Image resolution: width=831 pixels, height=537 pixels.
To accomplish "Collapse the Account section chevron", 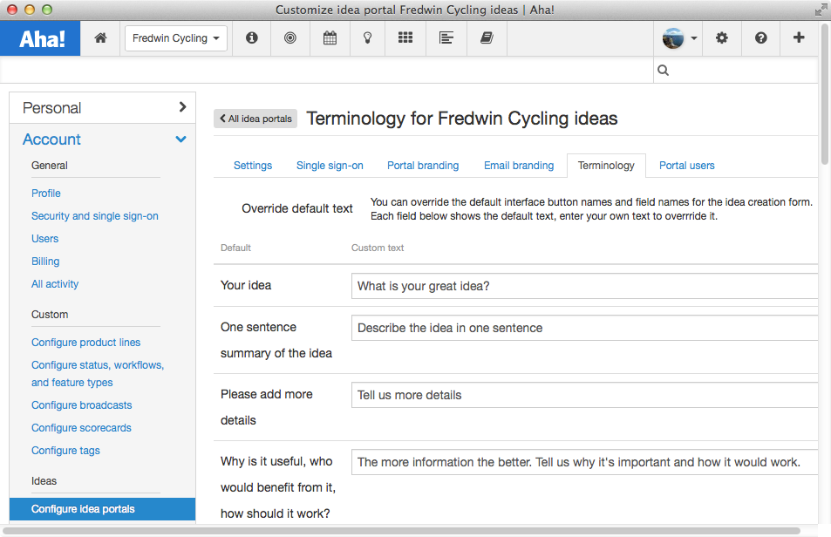I will (181, 139).
